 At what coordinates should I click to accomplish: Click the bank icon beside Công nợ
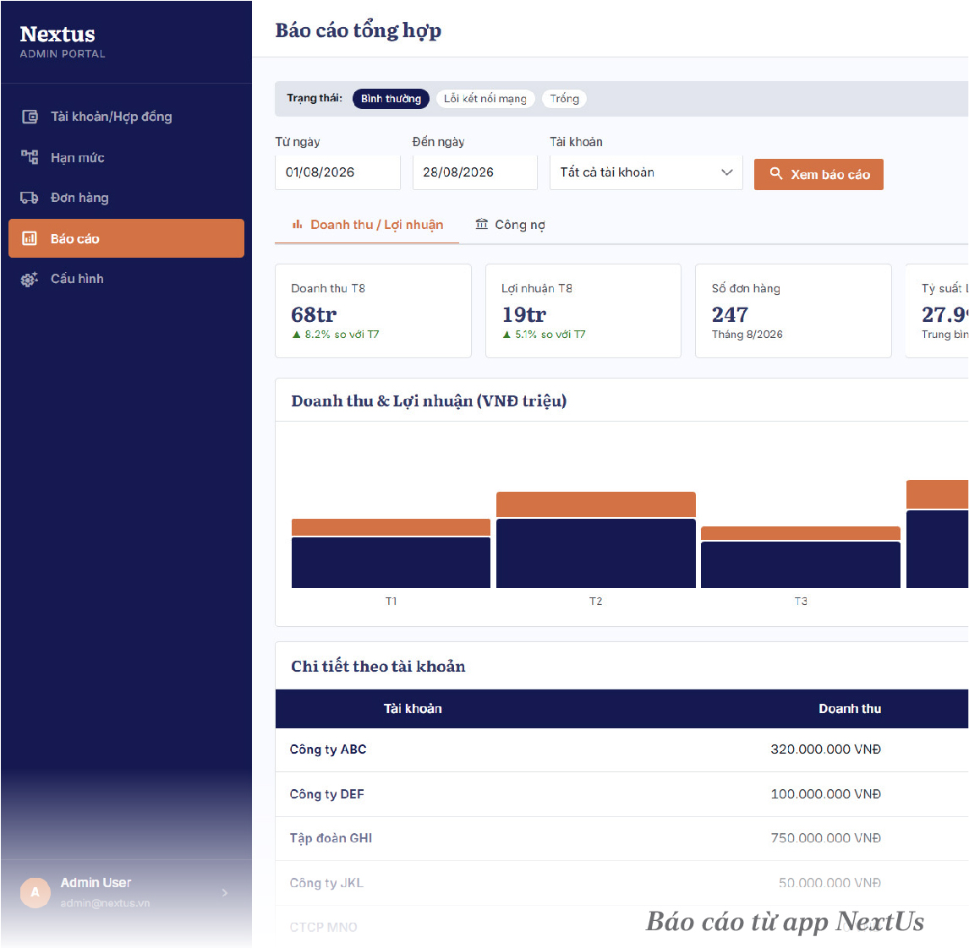coord(481,224)
